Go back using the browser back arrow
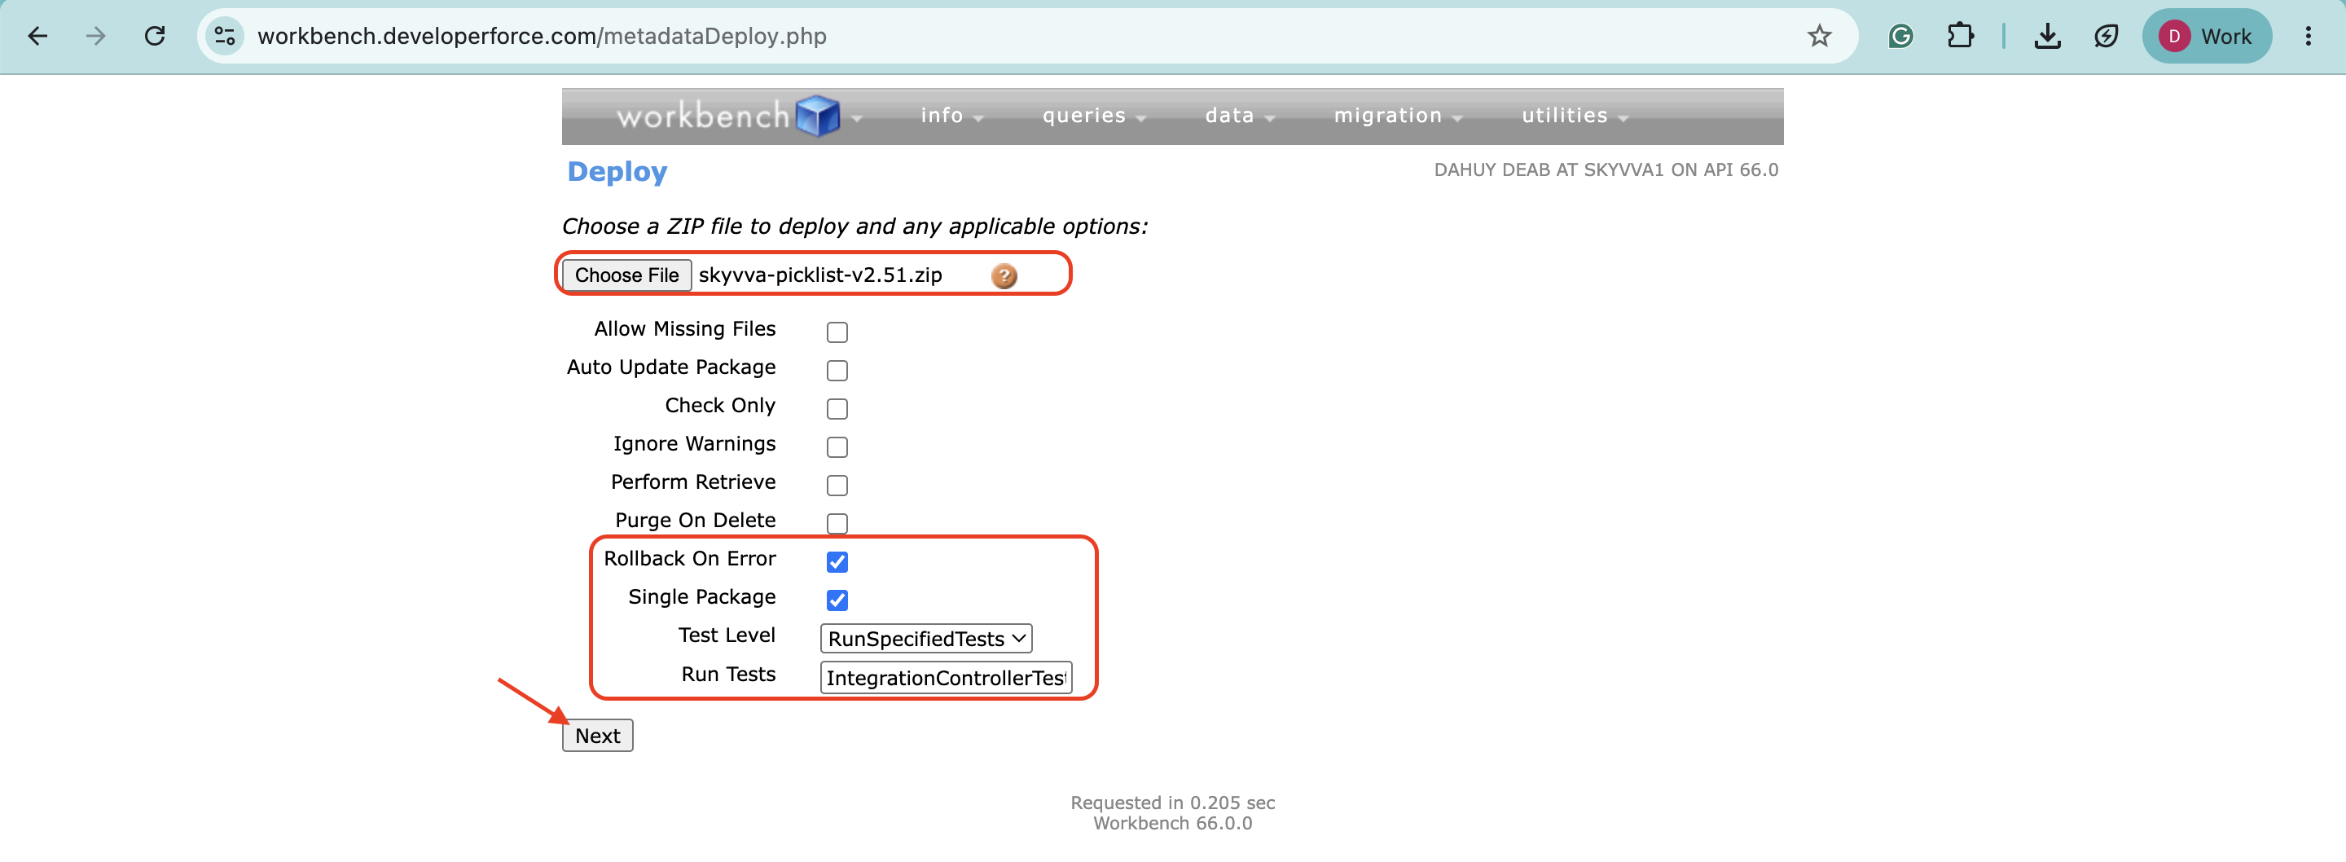Screen dimensions: 2346x862 coord(37,37)
